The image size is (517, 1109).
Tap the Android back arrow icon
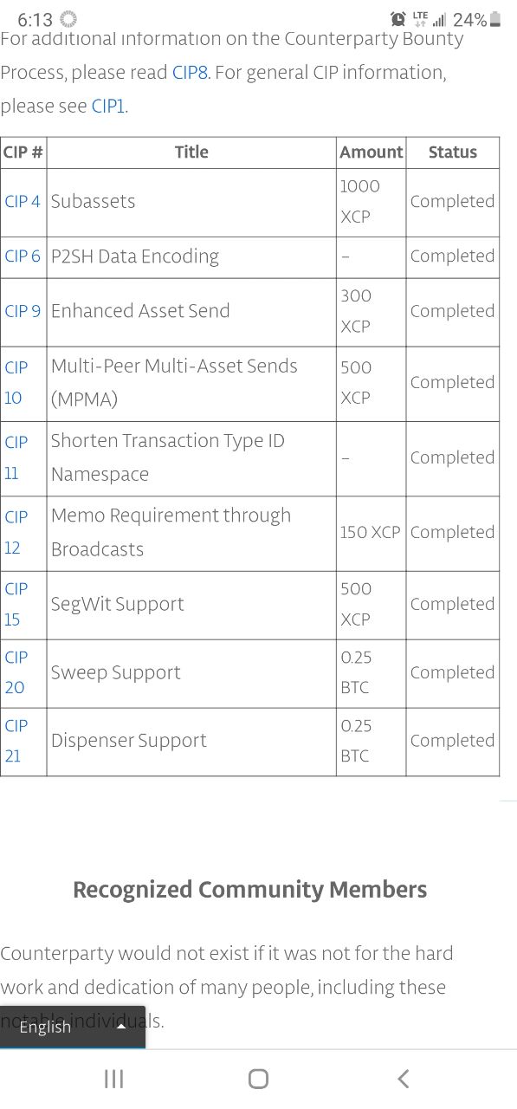[x=403, y=1079]
